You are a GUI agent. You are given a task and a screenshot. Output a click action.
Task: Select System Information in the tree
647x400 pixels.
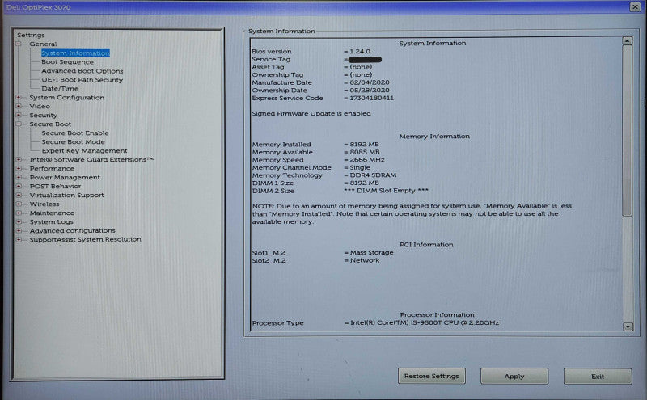tap(75, 53)
